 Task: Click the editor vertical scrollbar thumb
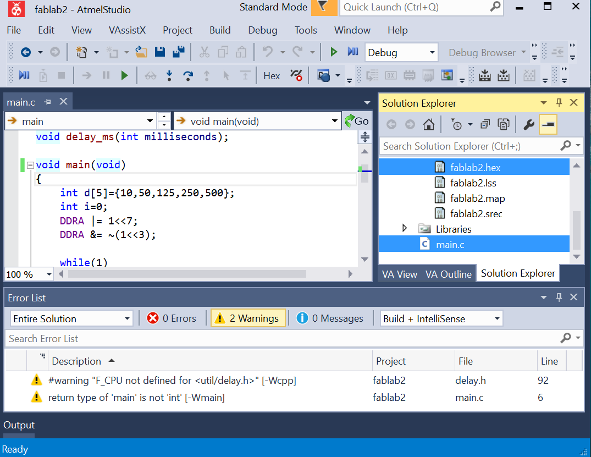(x=364, y=174)
